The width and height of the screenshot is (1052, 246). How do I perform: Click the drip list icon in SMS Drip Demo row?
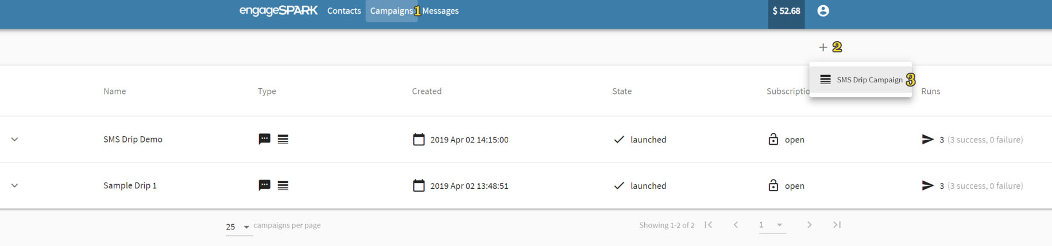point(283,140)
